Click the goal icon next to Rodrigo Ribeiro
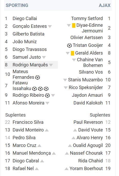The width and height of the screenshot is (119, 176). [47, 95]
